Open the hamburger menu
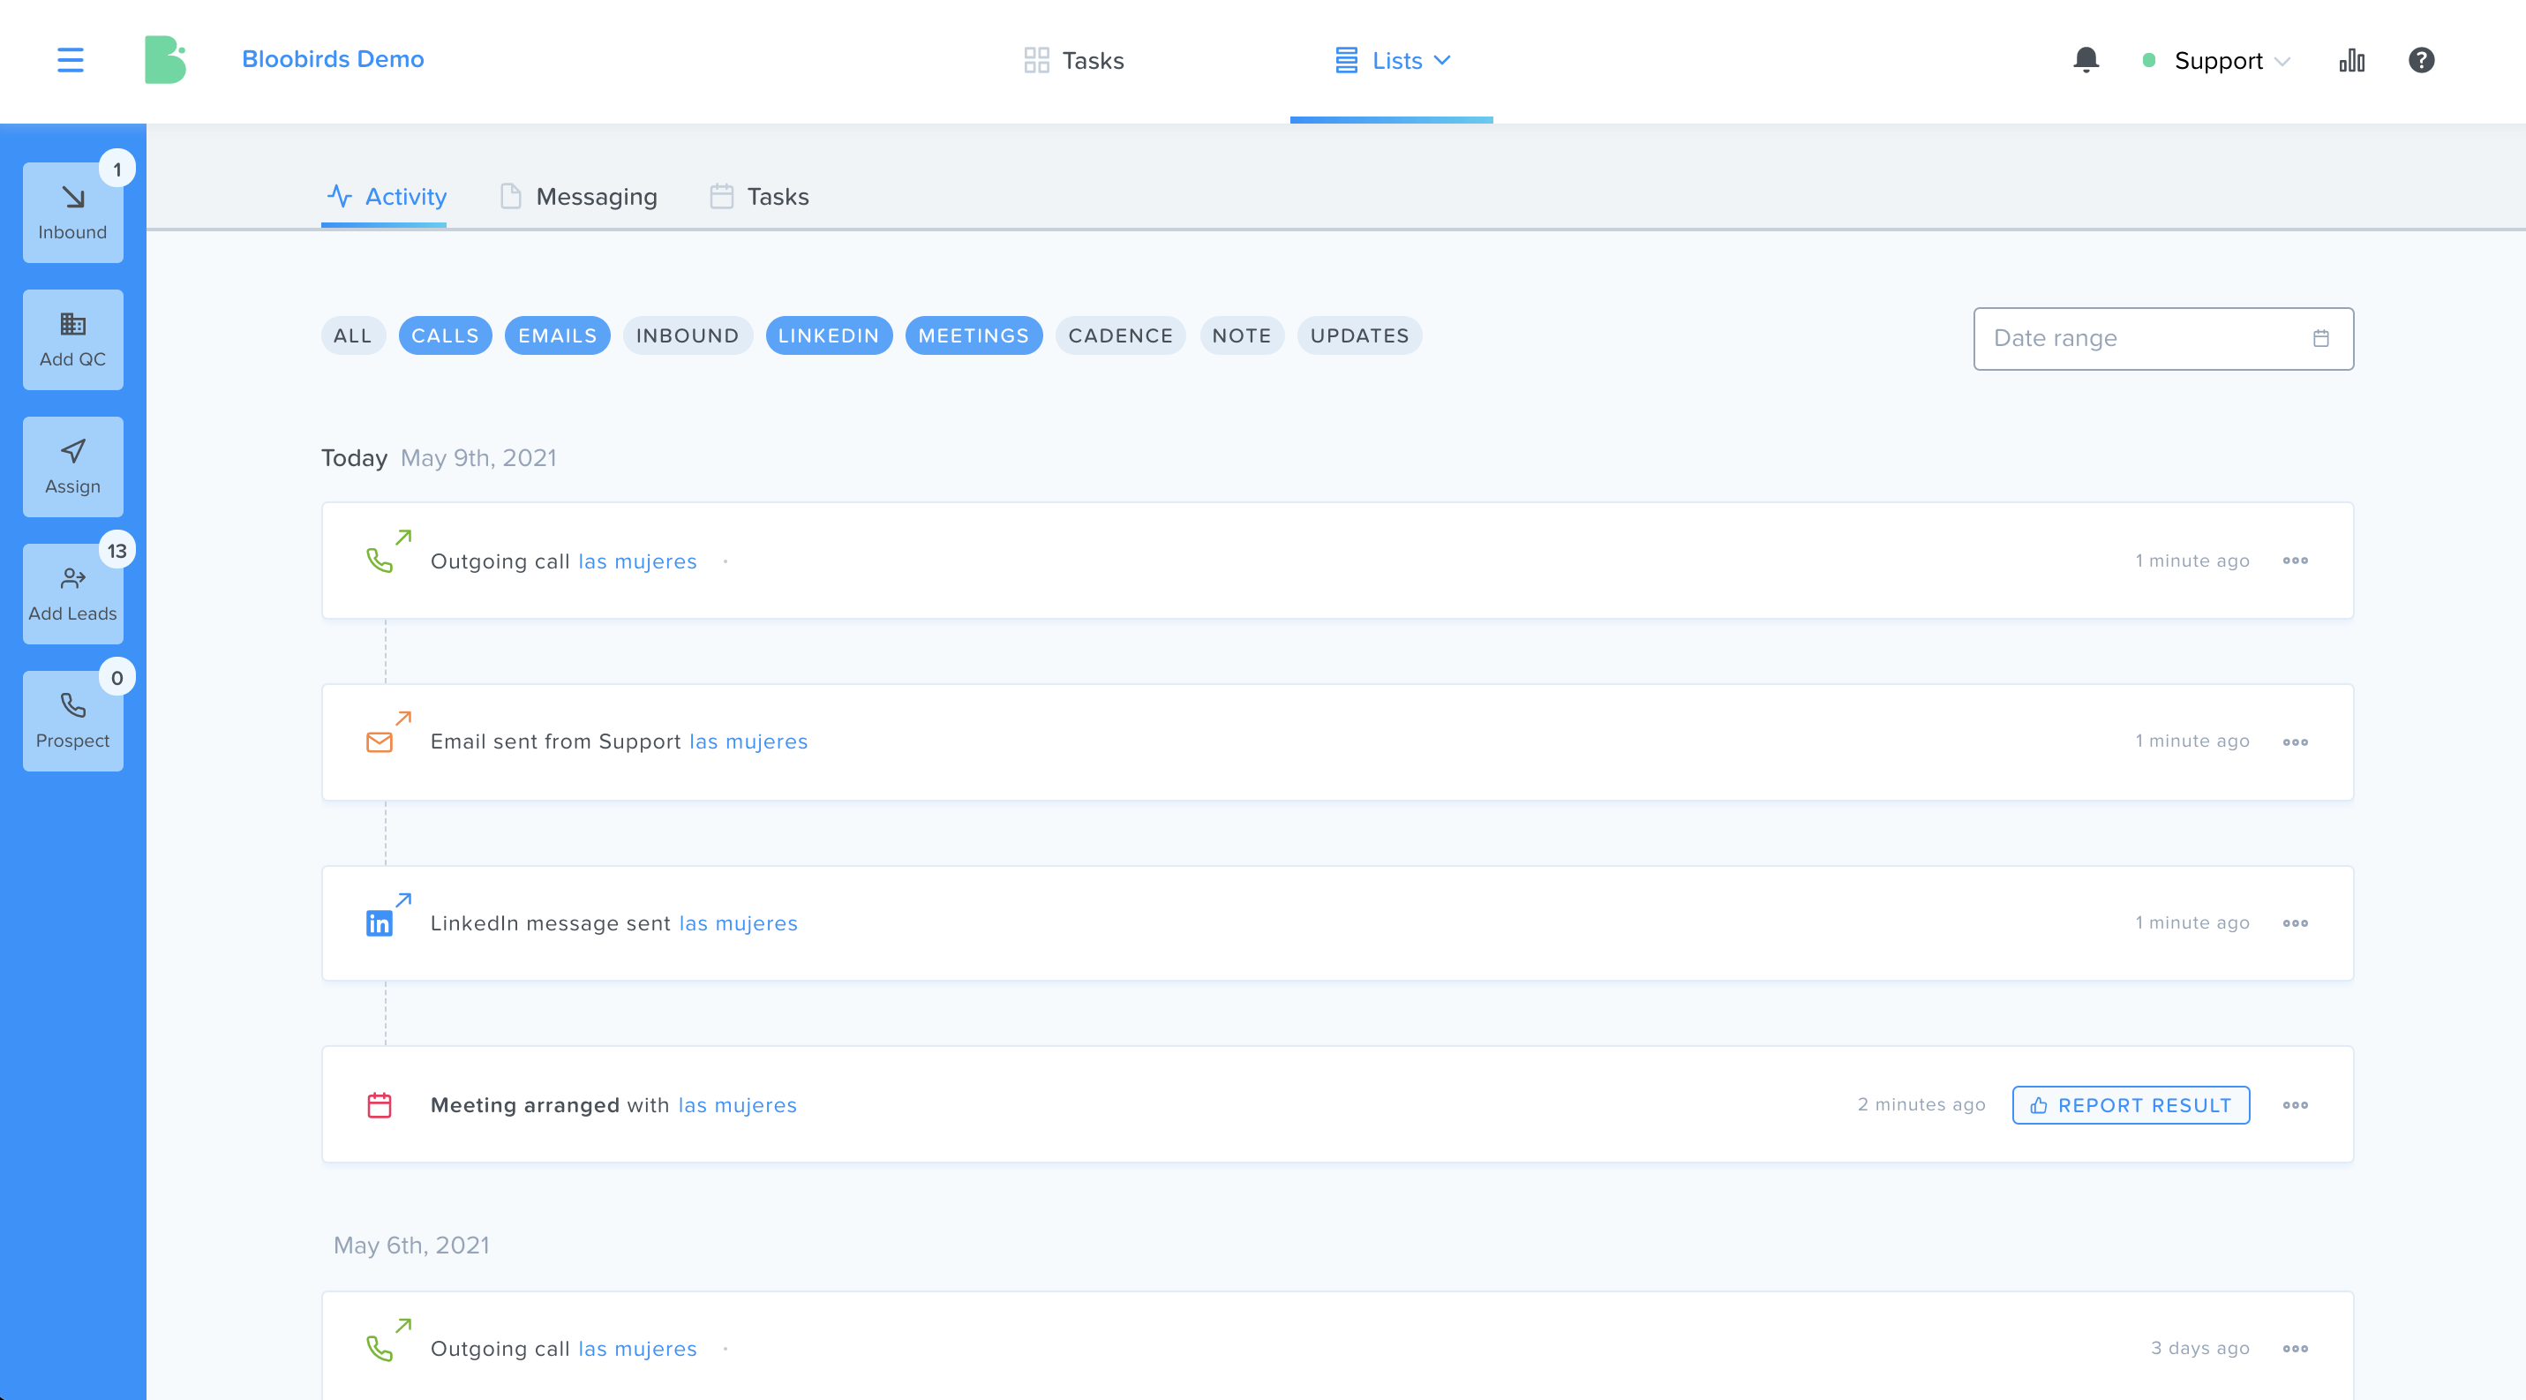The width and height of the screenshot is (2526, 1400). pos(71,60)
